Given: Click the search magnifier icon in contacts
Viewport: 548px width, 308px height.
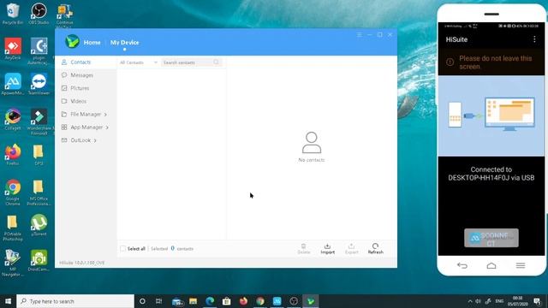Looking at the screenshot, I should (217, 62).
